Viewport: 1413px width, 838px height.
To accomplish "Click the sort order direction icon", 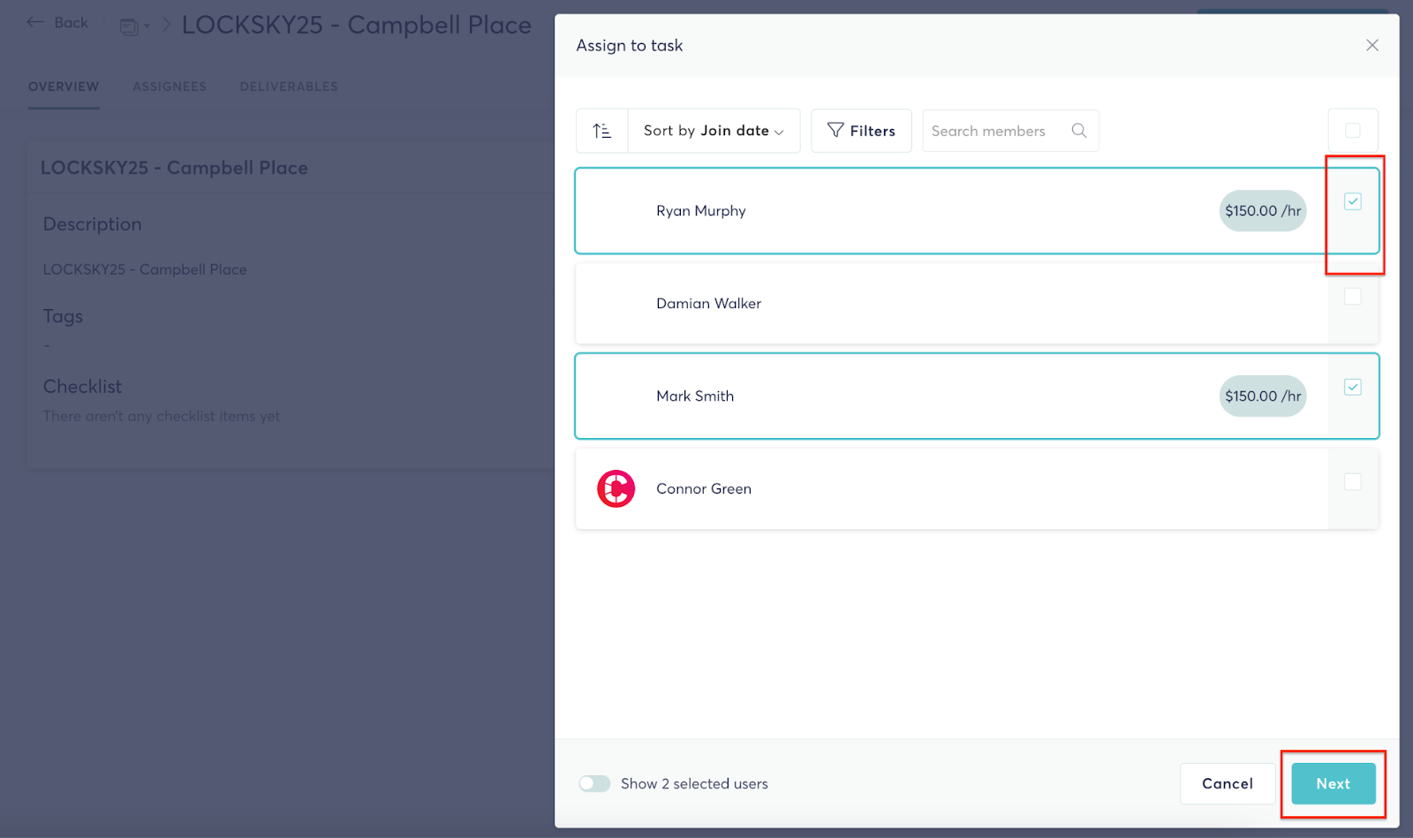I will [x=601, y=131].
